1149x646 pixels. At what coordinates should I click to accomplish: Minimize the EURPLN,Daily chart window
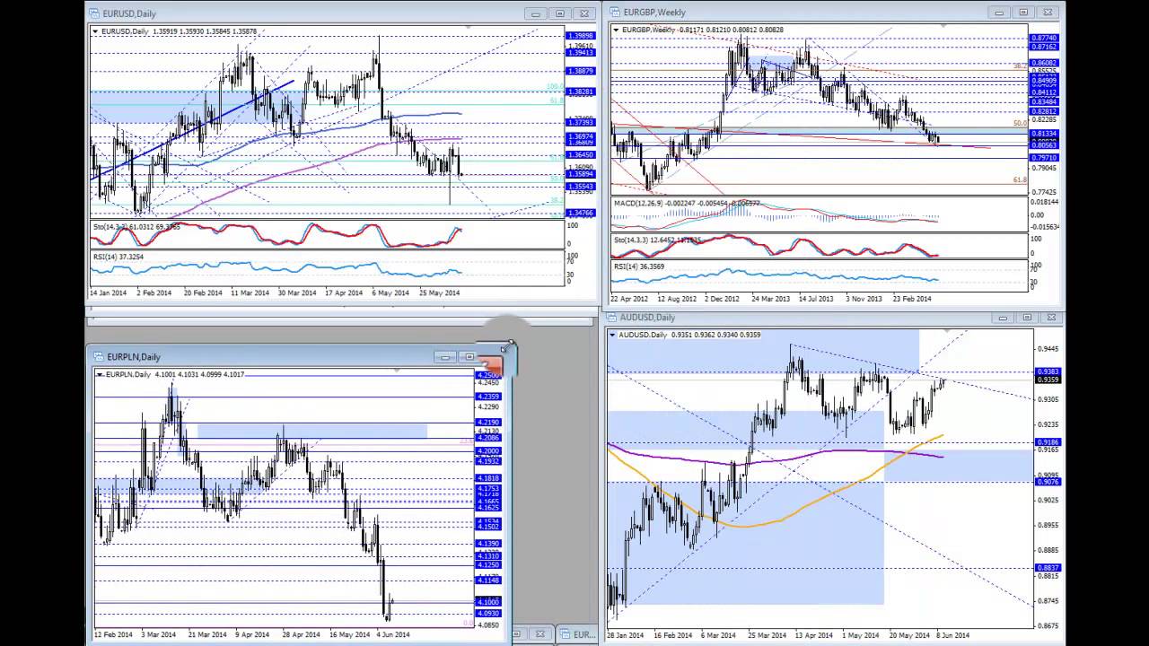(445, 357)
